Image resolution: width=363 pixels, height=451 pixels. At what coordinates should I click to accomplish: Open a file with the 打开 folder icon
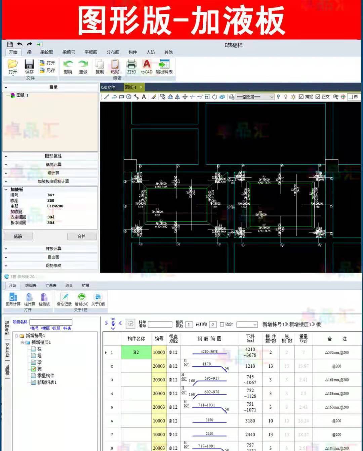(x=13, y=66)
